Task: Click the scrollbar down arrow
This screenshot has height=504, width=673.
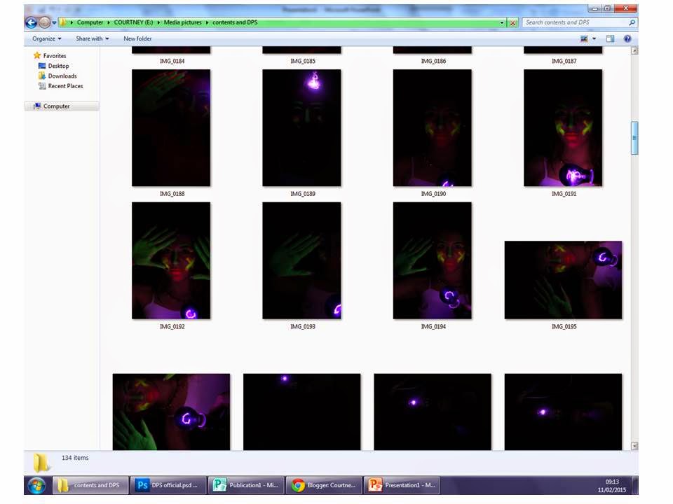Action: (634, 446)
